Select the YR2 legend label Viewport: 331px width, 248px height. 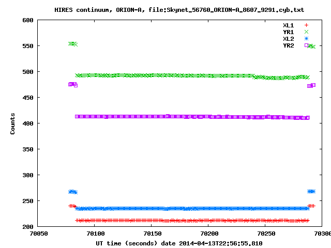click(x=289, y=45)
